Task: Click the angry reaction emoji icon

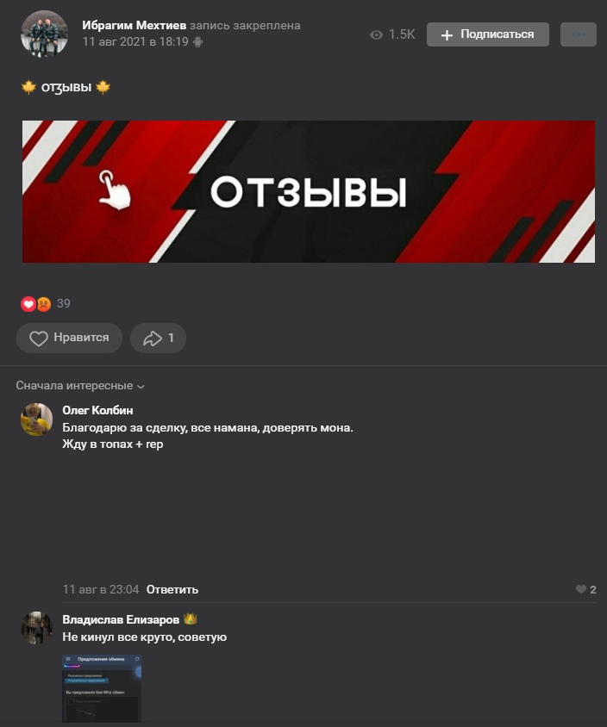Action: 44,304
